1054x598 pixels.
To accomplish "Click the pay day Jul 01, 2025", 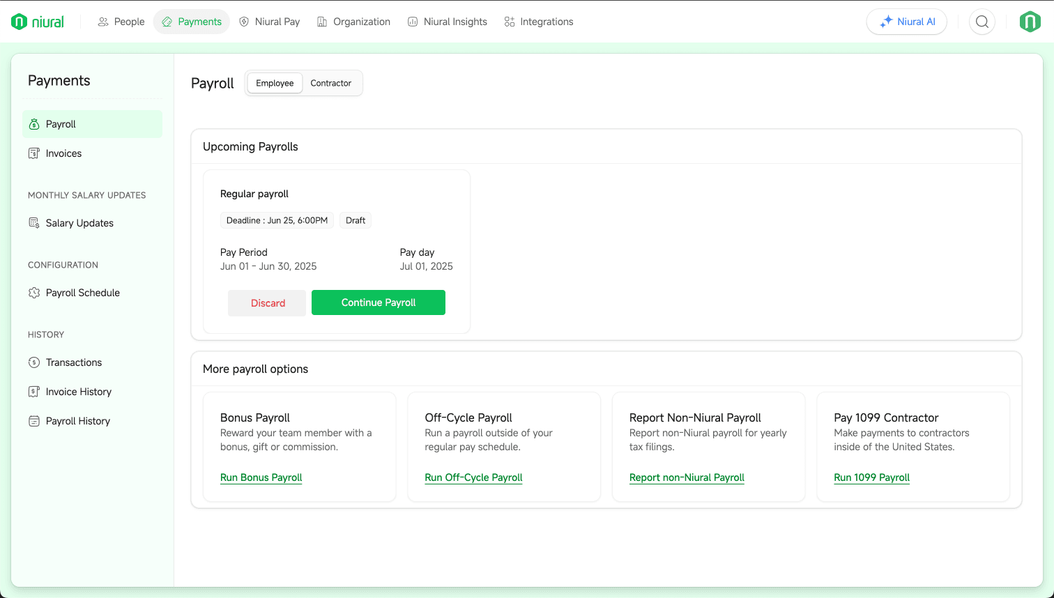I will (427, 266).
